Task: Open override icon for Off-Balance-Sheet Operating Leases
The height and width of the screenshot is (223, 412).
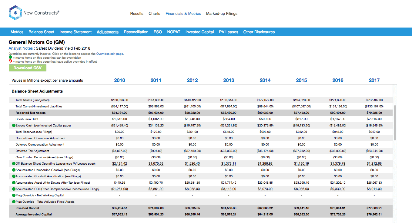Action: (14, 163)
